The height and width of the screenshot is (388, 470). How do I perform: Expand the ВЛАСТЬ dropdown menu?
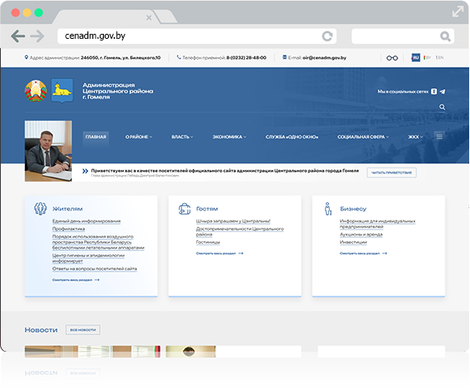(182, 137)
